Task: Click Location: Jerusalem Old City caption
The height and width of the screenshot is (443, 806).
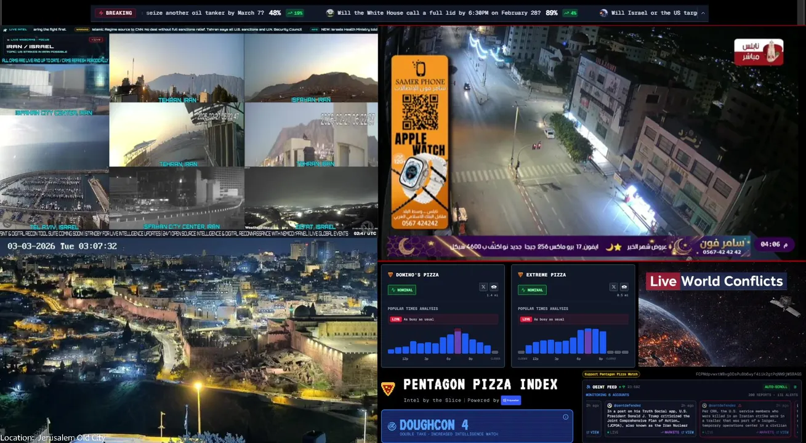Action: pyautogui.click(x=53, y=437)
